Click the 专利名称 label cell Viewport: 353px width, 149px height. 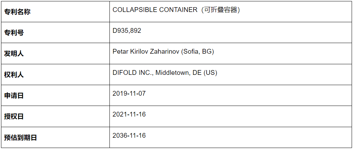click(55, 12)
